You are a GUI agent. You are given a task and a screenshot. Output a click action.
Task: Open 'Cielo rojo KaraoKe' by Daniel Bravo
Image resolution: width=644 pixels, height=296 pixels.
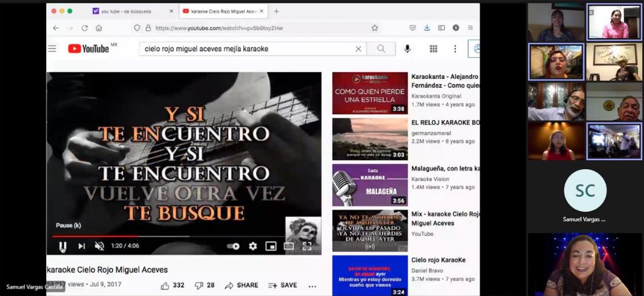coord(438,260)
